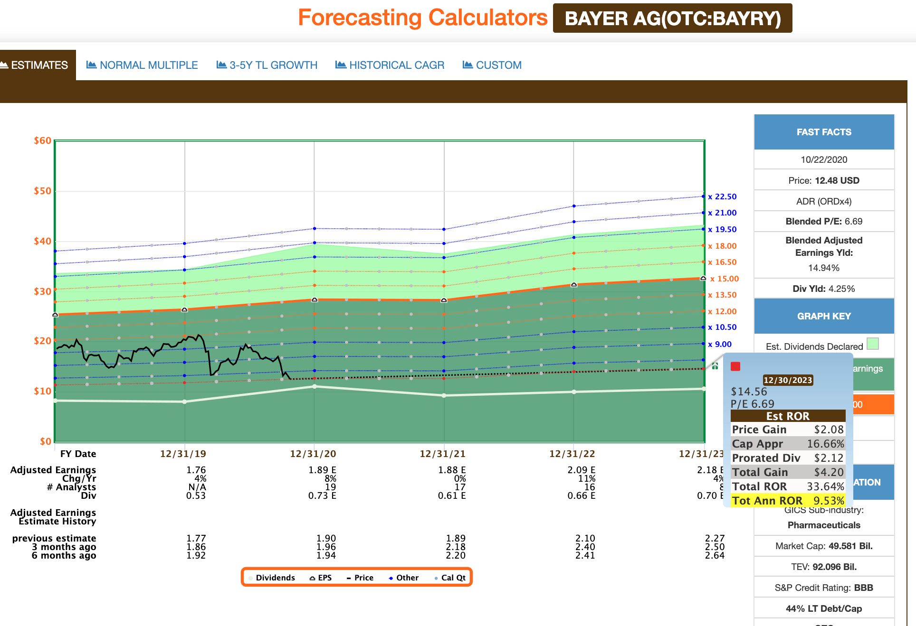916x626 pixels.
Task: Click the light-blue Cal Qt dot marker icon
Action: tap(436, 577)
